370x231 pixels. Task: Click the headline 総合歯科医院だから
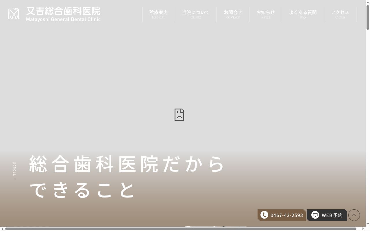click(127, 164)
